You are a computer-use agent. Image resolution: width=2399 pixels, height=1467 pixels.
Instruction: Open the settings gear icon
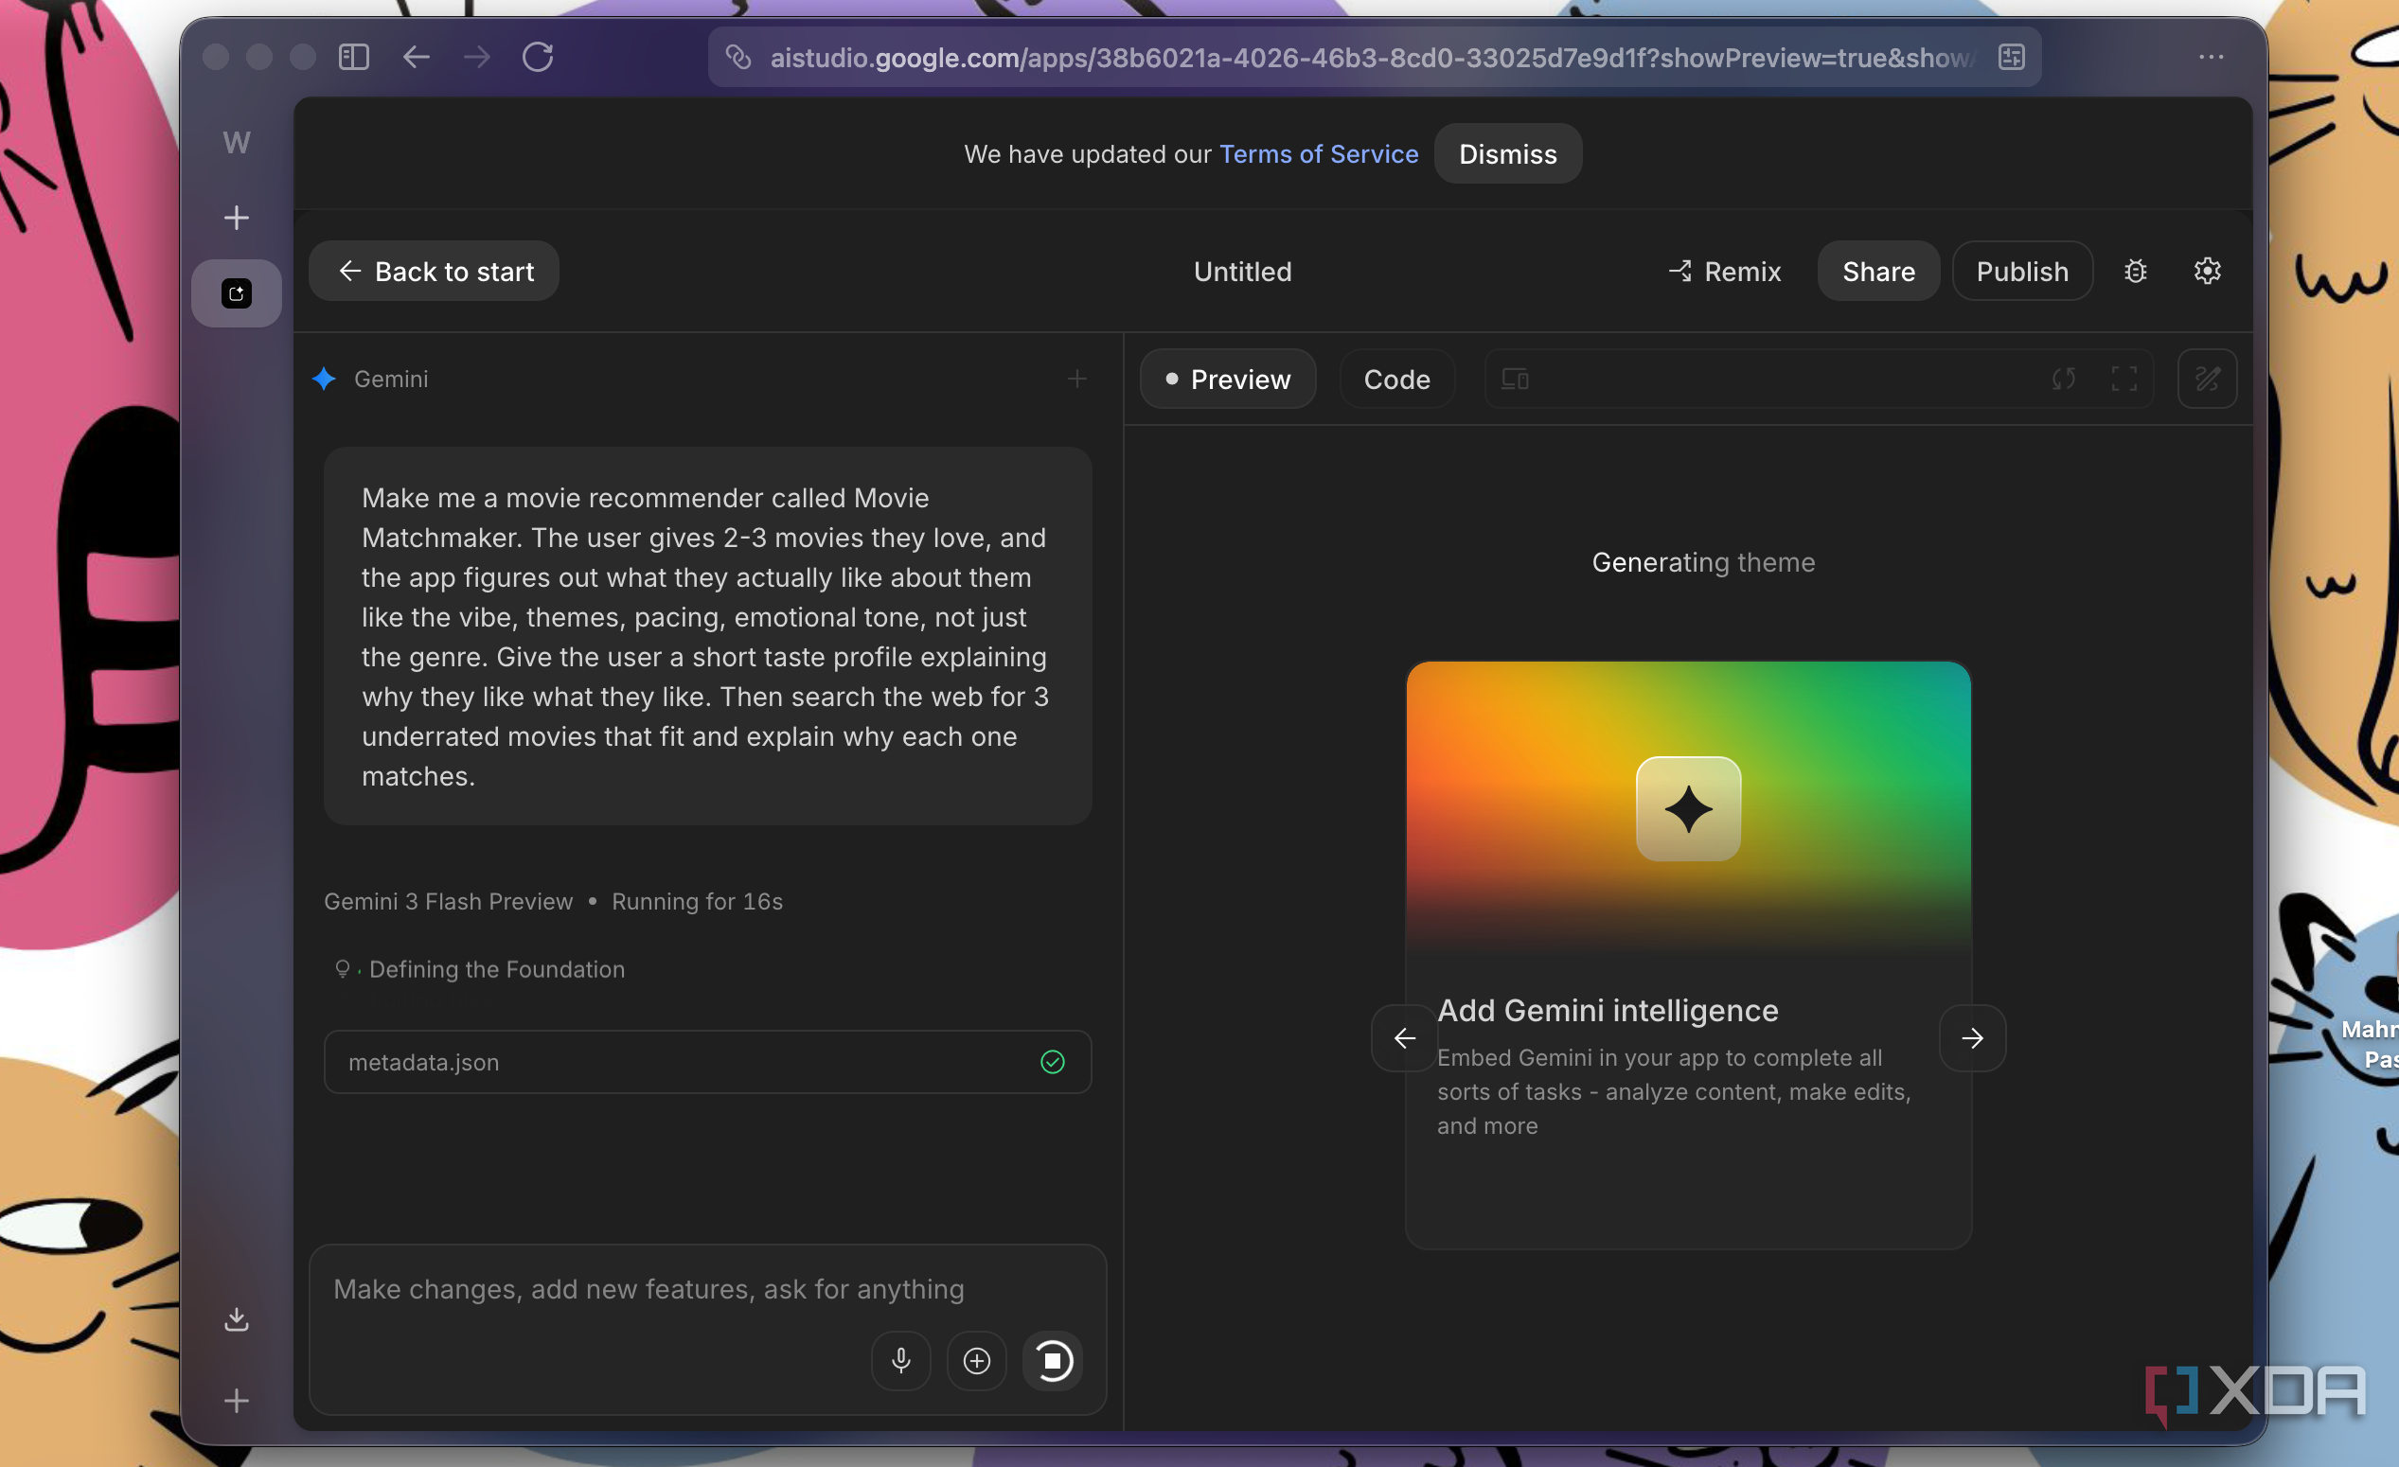coord(2207,271)
